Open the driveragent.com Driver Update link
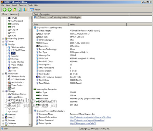Viewport: 153px width, 131px height. (83, 123)
